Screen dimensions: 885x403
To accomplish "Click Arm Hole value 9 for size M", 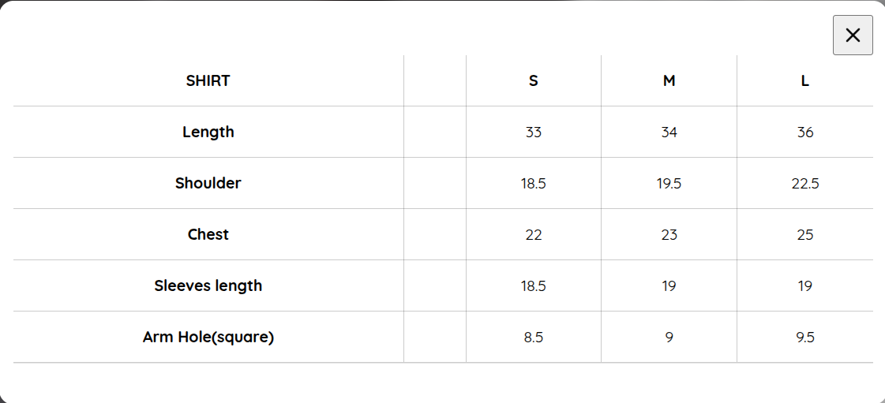I will 669,337.
